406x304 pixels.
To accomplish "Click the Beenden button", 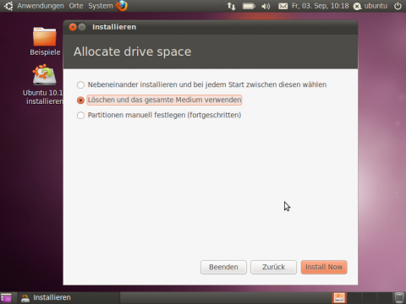I will (x=223, y=267).
